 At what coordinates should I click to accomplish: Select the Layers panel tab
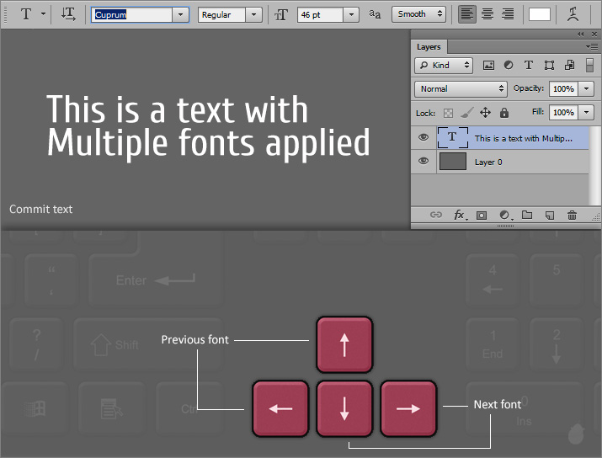click(429, 47)
